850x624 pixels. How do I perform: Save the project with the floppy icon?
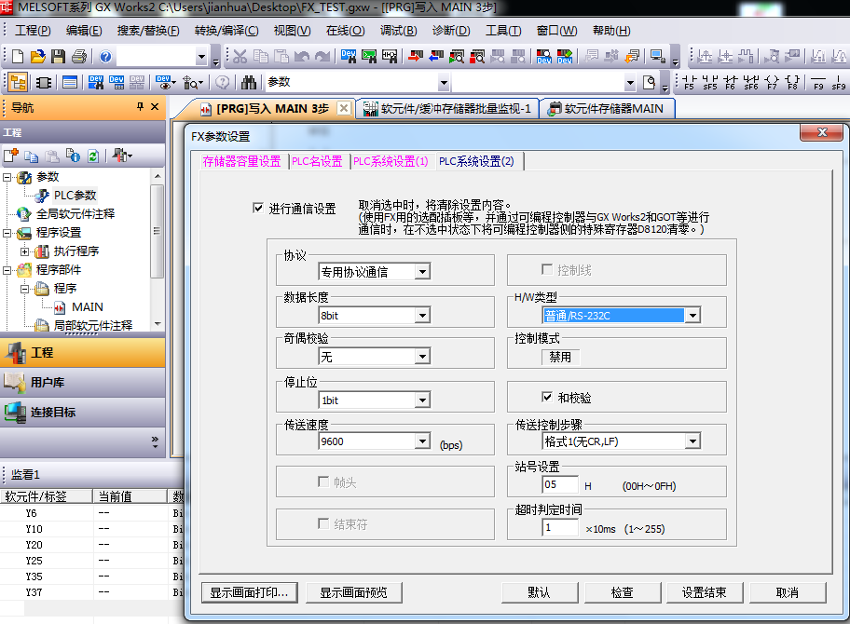[x=59, y=56]
